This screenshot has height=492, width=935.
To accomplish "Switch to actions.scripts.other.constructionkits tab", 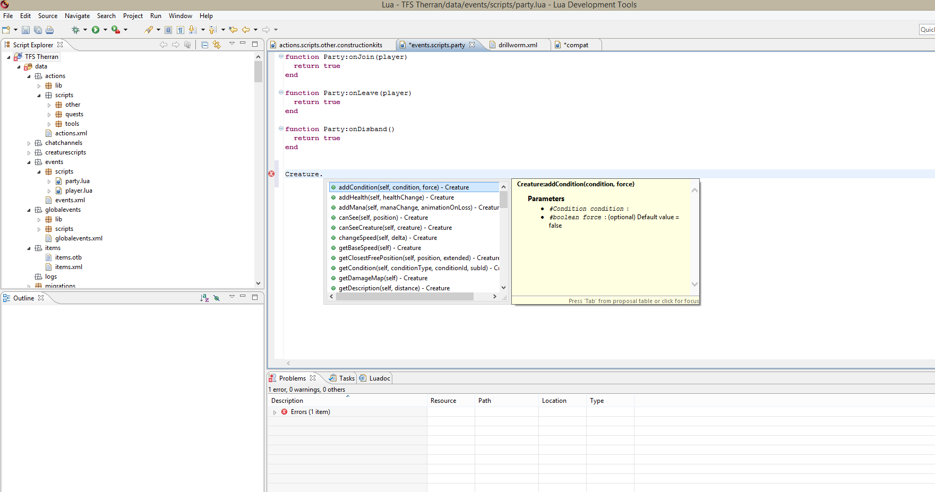I will pyautogui.click(x=331, y=45).
